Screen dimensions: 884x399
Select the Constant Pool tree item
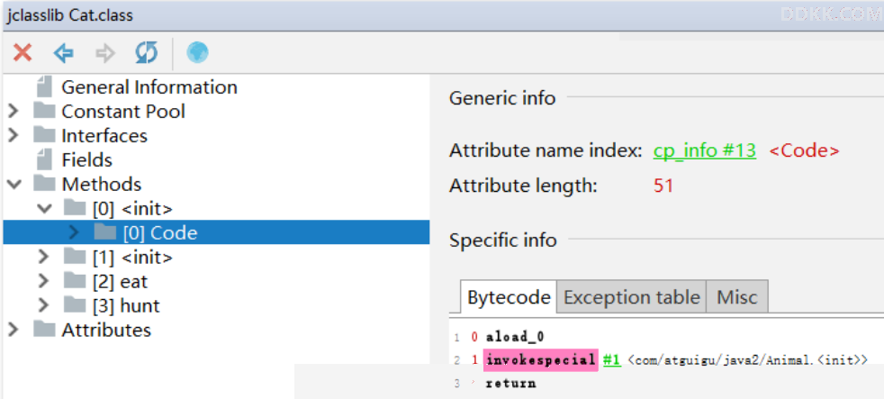coord(123,111)
